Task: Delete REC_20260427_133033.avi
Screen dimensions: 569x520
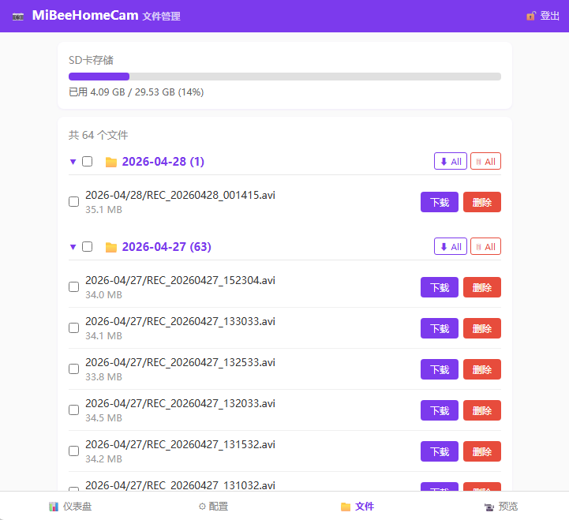Action: pyautogui.click(x=482, y=328)
